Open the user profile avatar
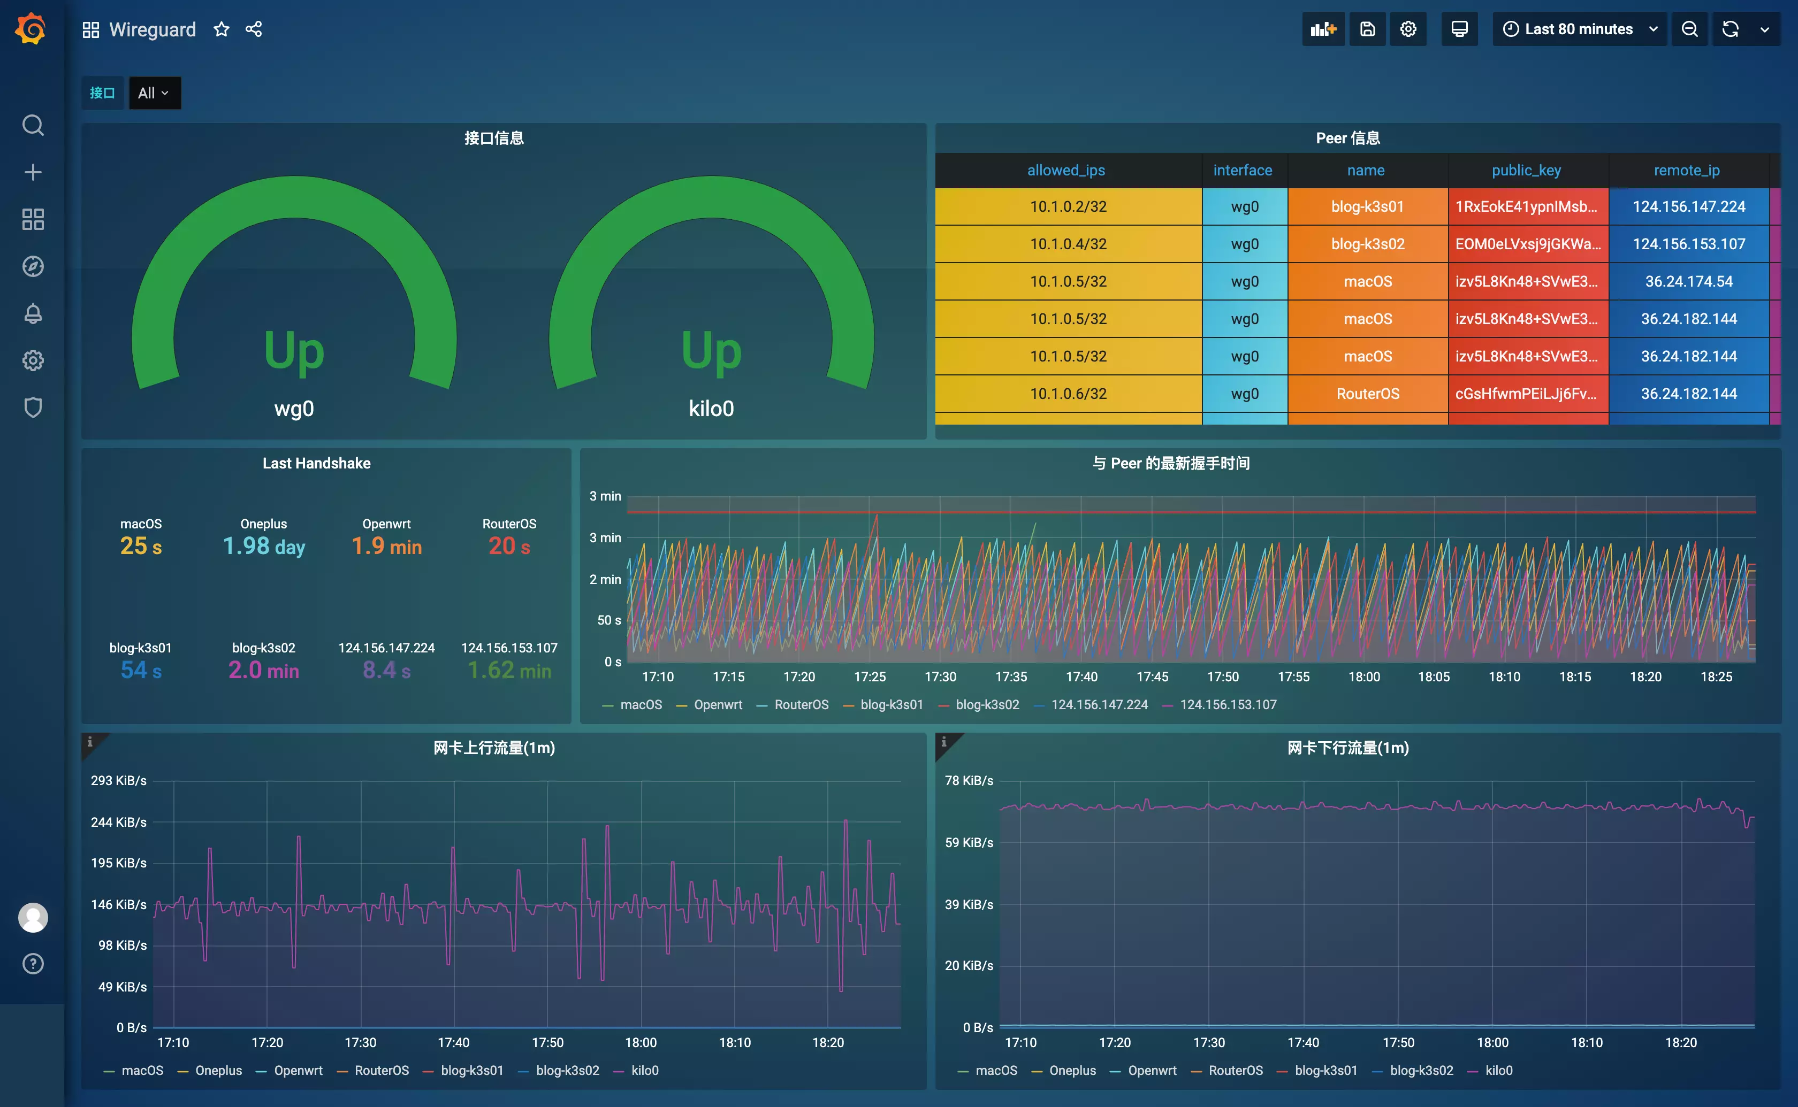Viewport: 1798px width, 1107px height. (33, 917)
